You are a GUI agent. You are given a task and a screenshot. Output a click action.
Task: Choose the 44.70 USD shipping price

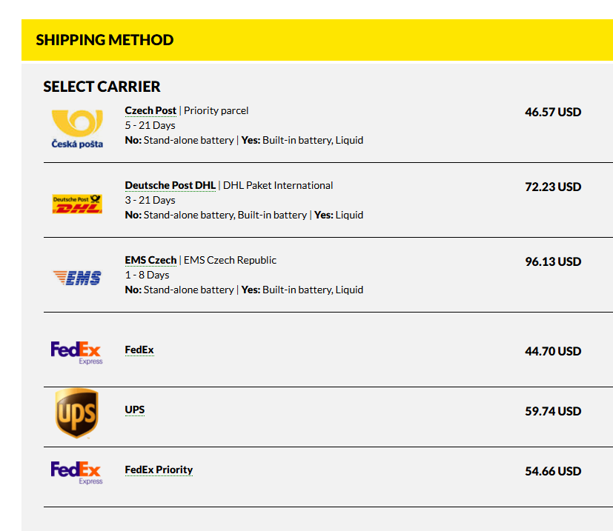click(x=553, y=352)
